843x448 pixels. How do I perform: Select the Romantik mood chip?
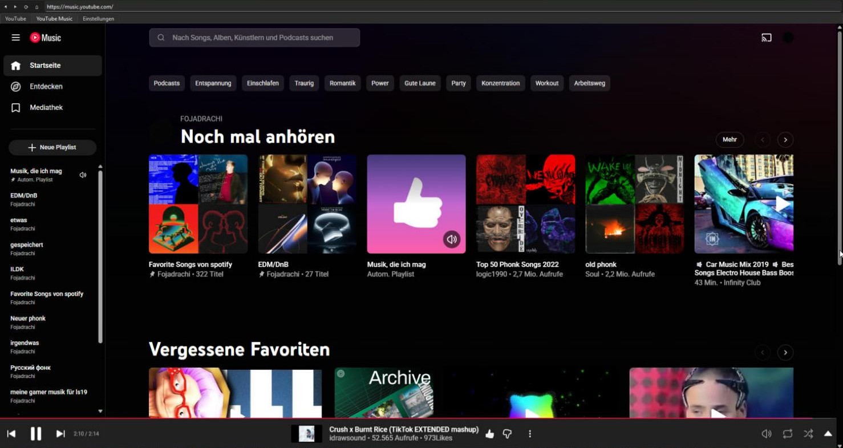(x=342, y=83)
